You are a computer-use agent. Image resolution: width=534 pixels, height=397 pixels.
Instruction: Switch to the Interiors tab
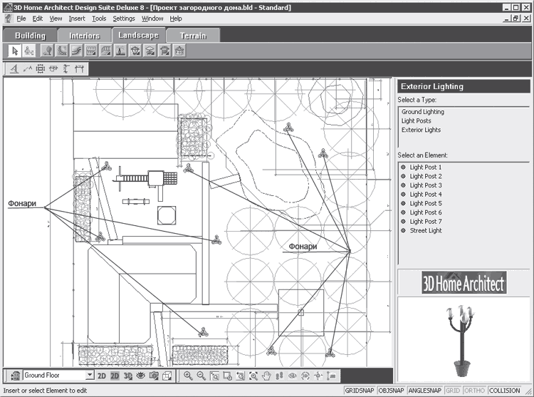click(x=84, y=35)
